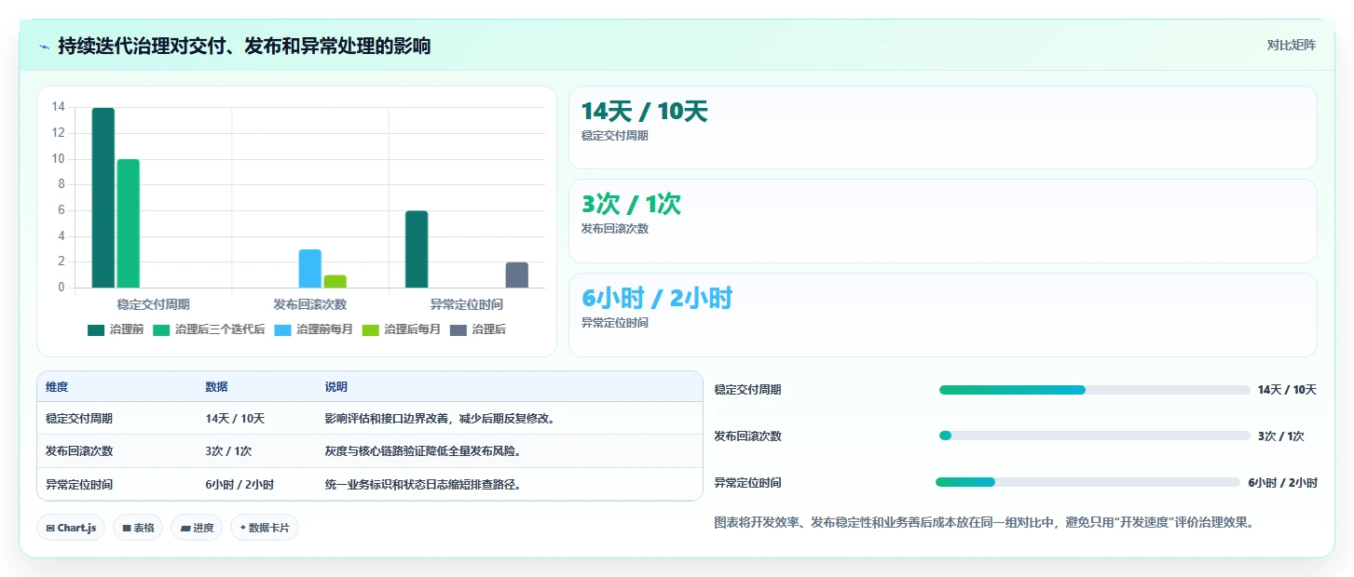This screenshot has width=1354, height=577.
Task: Toggle 治理前每月 legend item
Action: pyautogui.click(x=314, y=329)
